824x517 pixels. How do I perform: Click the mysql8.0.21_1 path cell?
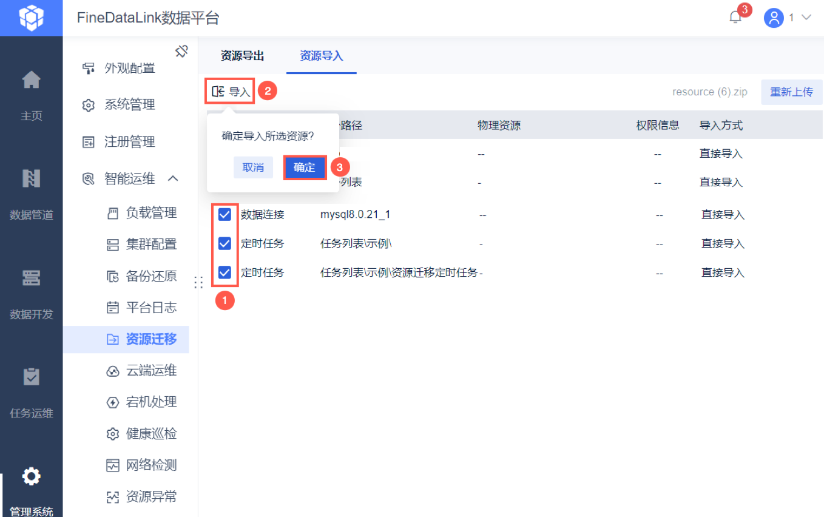[x=356, y=215]
